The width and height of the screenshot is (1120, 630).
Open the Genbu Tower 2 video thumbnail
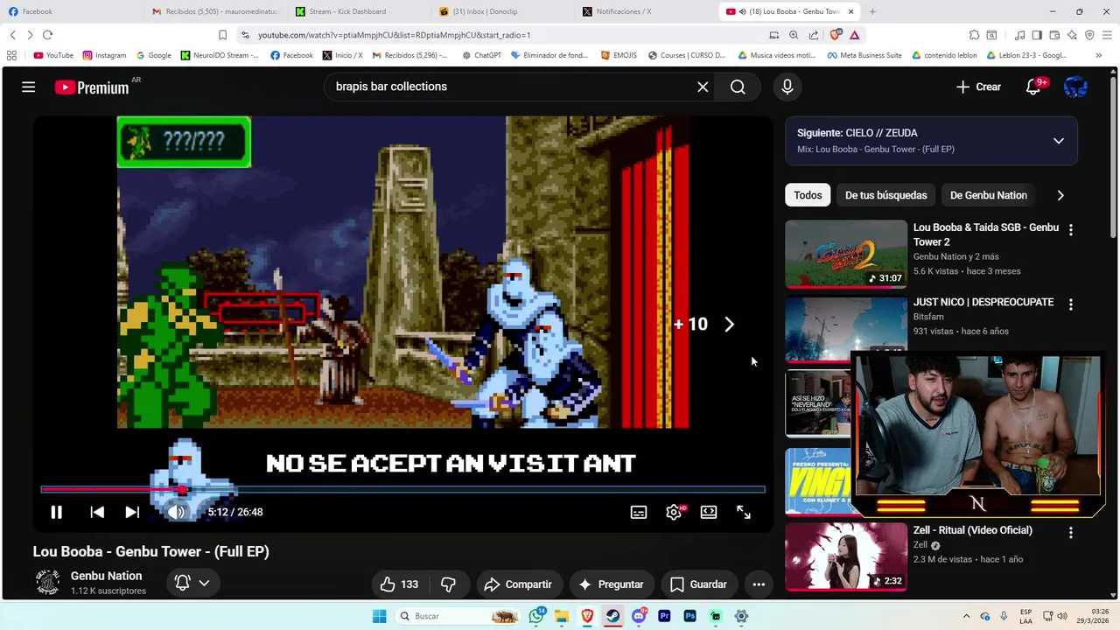pos(846,254)
